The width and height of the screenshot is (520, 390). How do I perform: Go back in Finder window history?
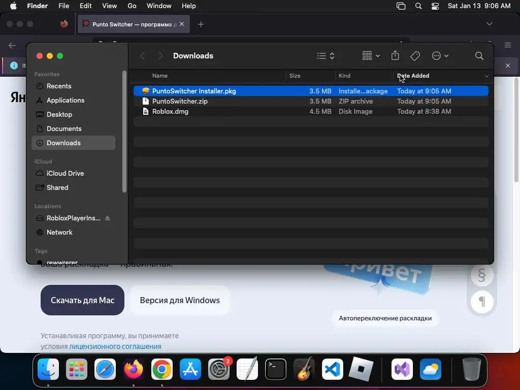tap(143, 56)
